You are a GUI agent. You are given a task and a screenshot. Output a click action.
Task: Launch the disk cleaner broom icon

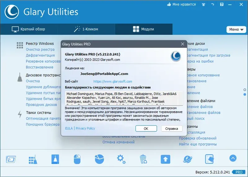click(55, 159)
